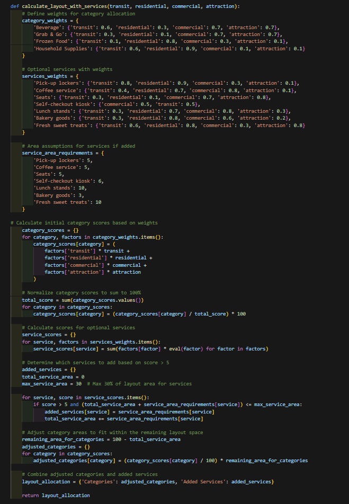Place cursor on the total_score = sum line
The height and width of the screenshot is (504, 349).
click(x=82, y=300)
